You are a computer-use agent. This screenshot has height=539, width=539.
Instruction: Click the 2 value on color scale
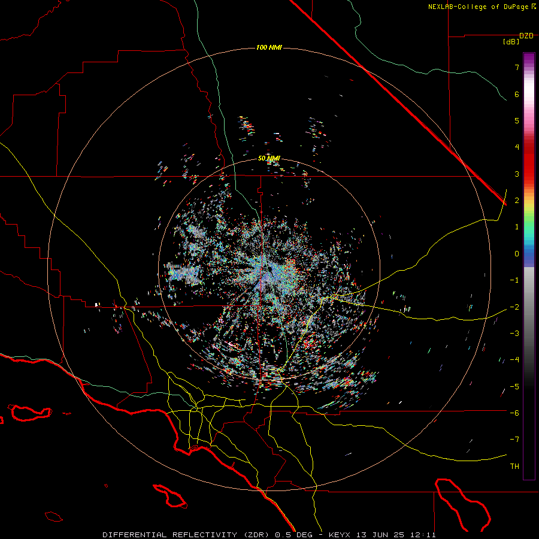pos(517,201)
